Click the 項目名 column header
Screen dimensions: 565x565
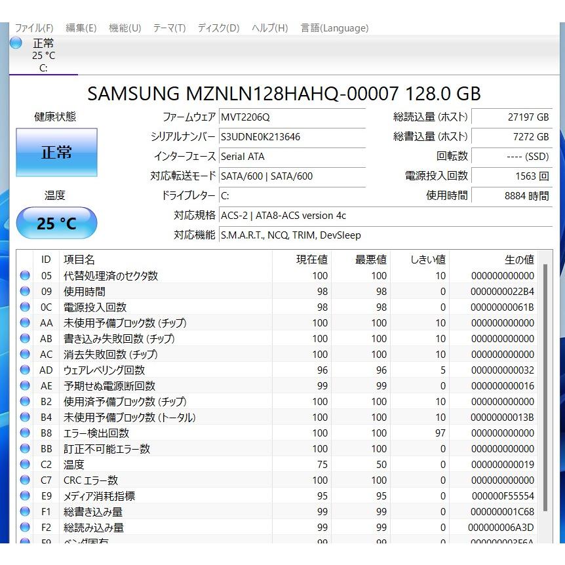tap(166, 260)
